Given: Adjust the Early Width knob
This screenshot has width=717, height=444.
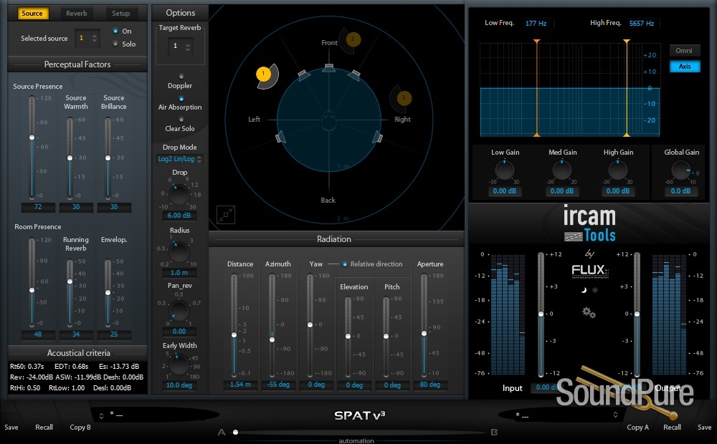Looking at the screenshot, I should point(179,365).
